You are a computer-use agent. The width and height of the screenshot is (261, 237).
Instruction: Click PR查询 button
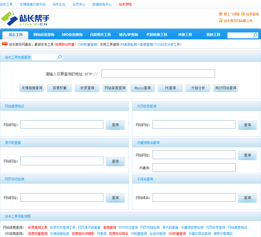click(170, 88)
